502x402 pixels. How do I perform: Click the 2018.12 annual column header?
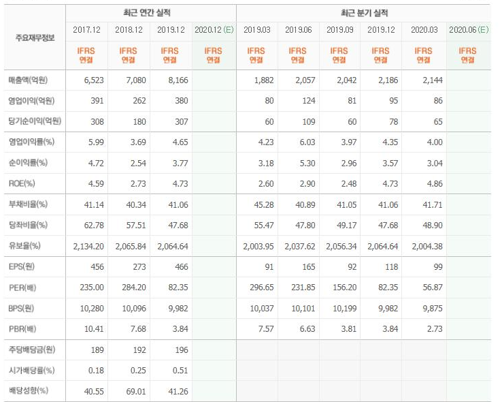point(129,30)
